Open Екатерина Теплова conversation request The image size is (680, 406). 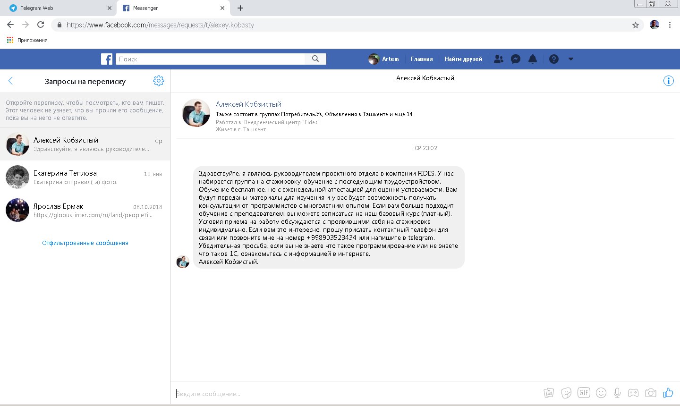[x=85, y=177]
